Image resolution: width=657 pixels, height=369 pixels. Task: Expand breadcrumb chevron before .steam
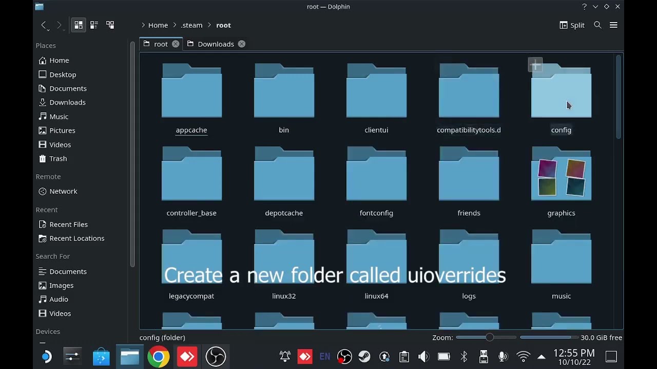[175, 25]
